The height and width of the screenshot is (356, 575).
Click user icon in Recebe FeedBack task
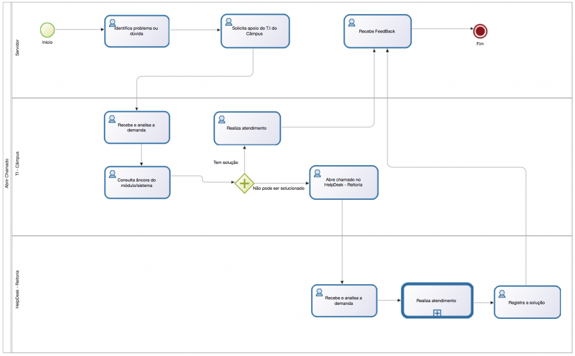pyautogui.click(x=352, y=22)
